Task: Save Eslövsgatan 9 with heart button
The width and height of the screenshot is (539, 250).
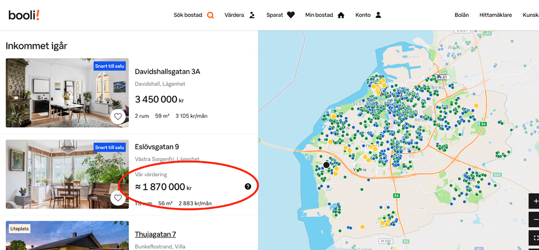Action: click(118, 198)
